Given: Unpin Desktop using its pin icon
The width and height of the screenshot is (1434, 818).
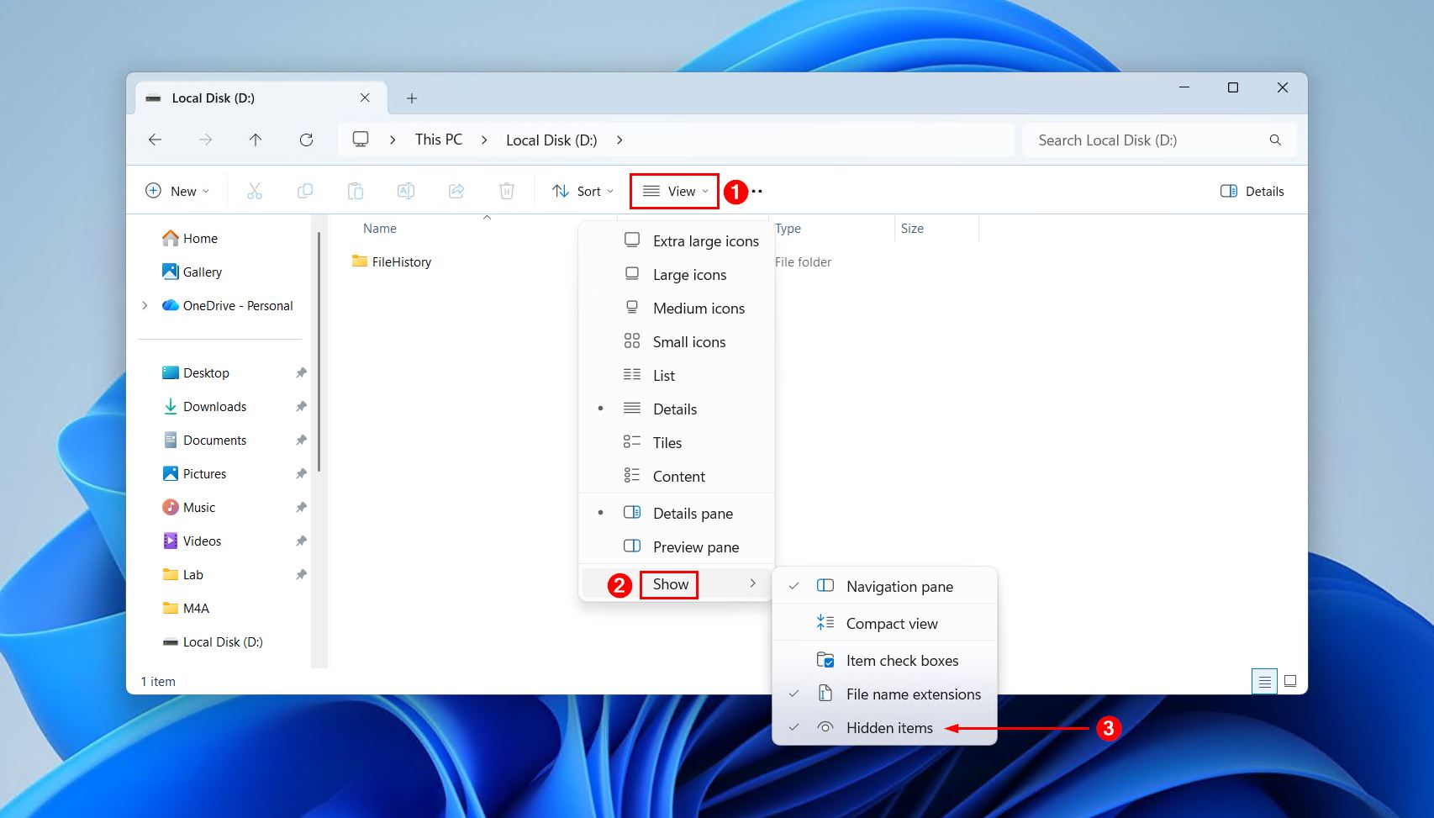Looking at the screenshot, I should (x=301, y=372).
